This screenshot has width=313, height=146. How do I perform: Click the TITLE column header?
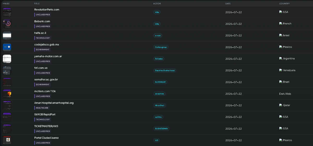click(x=37, y=4)
